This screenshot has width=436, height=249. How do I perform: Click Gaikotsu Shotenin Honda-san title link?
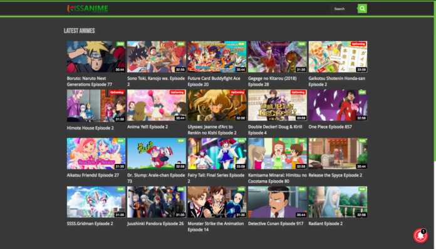(x=337, y=81)
